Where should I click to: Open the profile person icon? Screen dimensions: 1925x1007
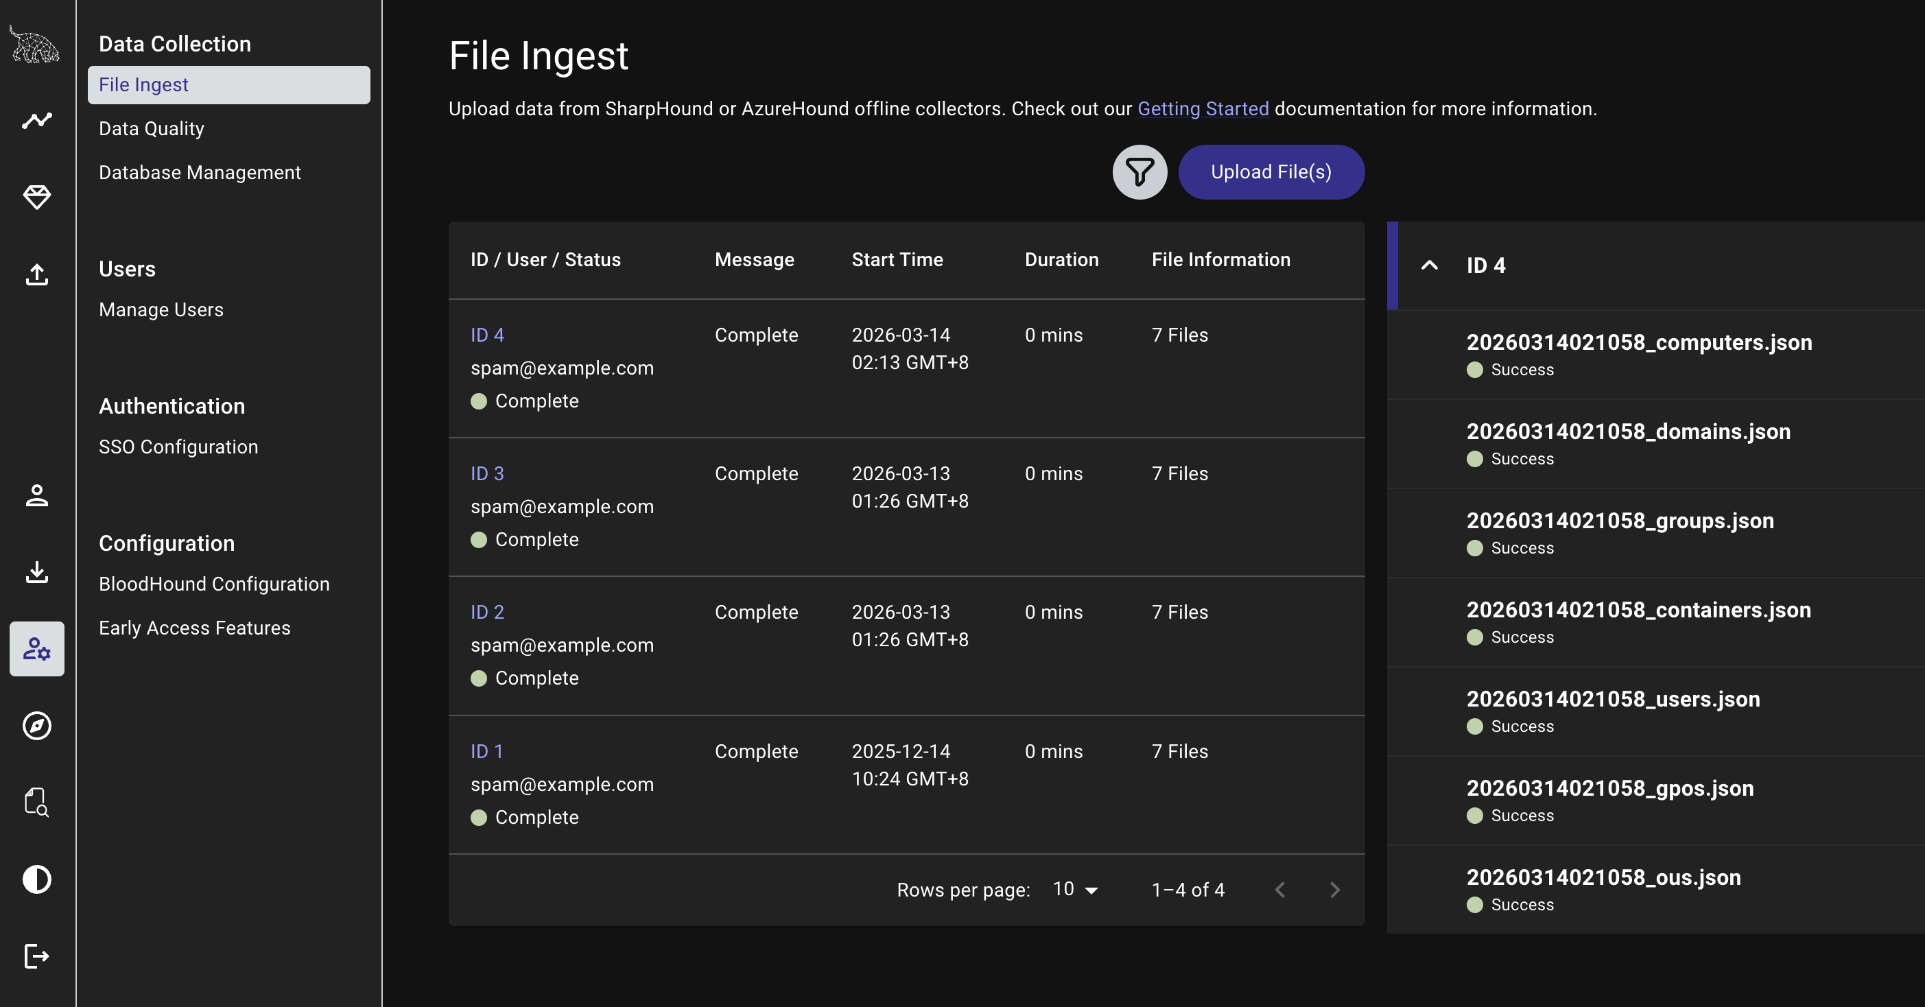pos(36,495)
